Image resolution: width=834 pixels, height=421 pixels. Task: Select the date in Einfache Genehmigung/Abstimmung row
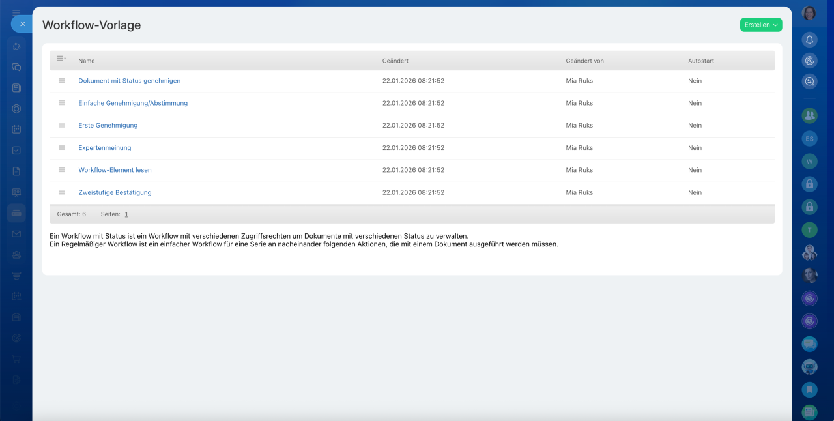(x=413, y=103)
